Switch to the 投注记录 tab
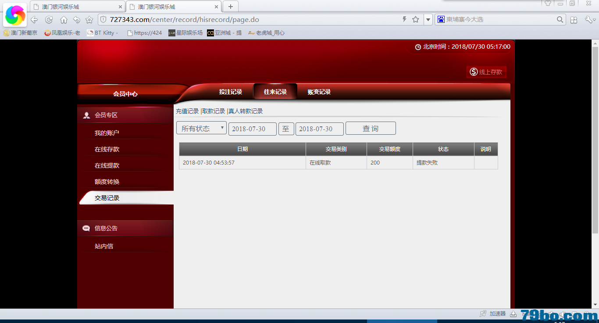The width and height of the screenshot is (599, 323). (x=231, y=92)
